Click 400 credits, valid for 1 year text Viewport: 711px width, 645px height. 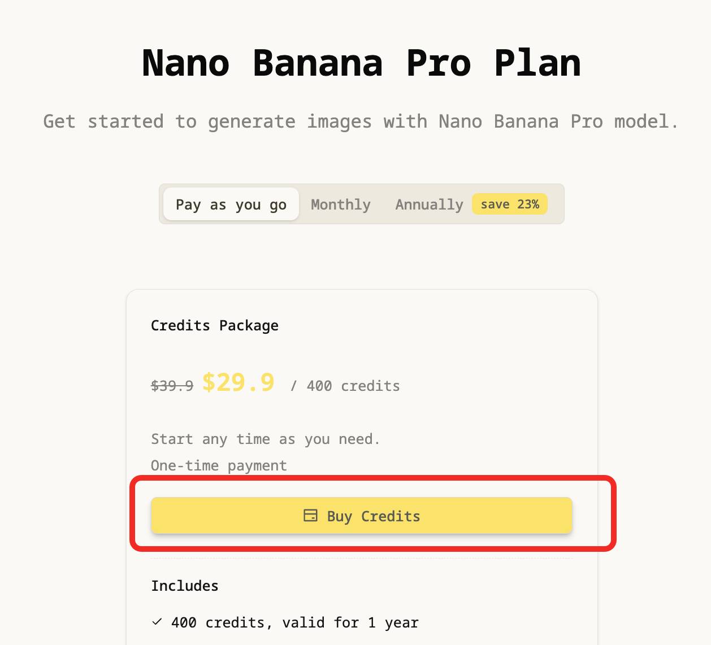click(294, 622)
